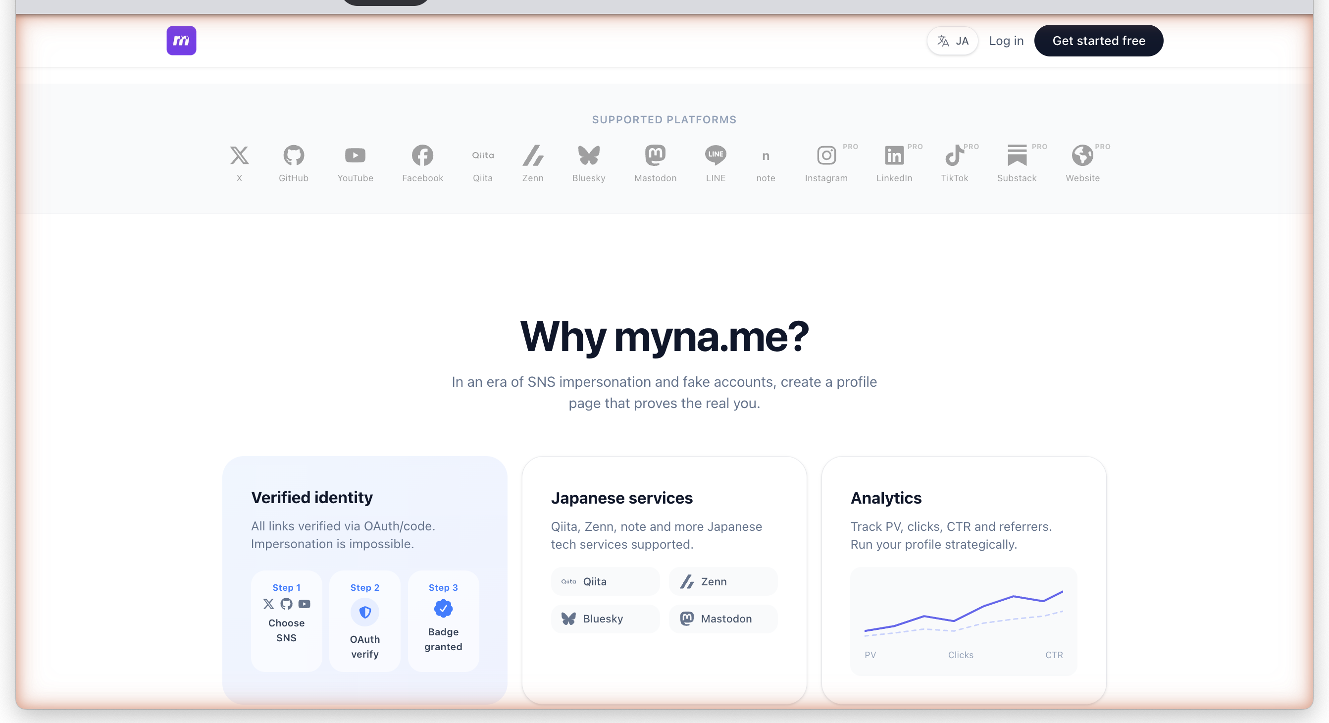Image resolution: width=1329 pixels, height=723 pixels.
Task: Select the Qiita chip in Japanese services
Action: tap(605, 581)
